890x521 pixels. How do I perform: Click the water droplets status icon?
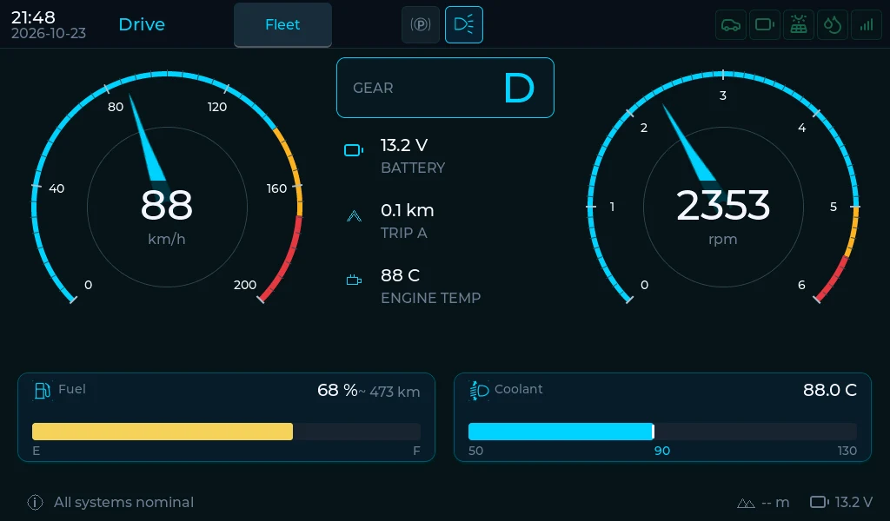click(832, 25)
